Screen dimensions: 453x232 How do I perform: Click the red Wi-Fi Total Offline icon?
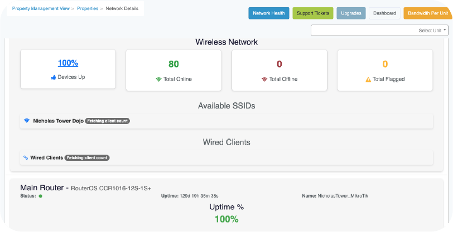(x=264, y=79)
